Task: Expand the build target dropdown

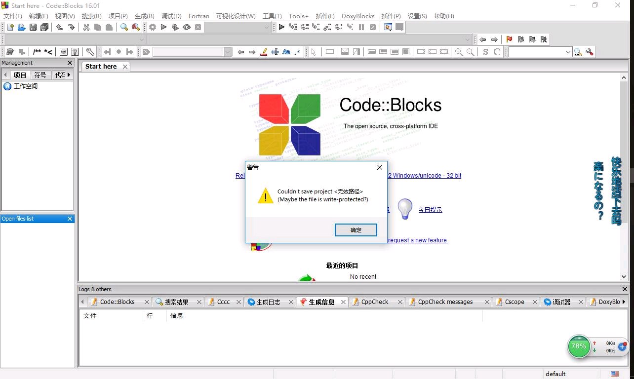Action: 267,27
